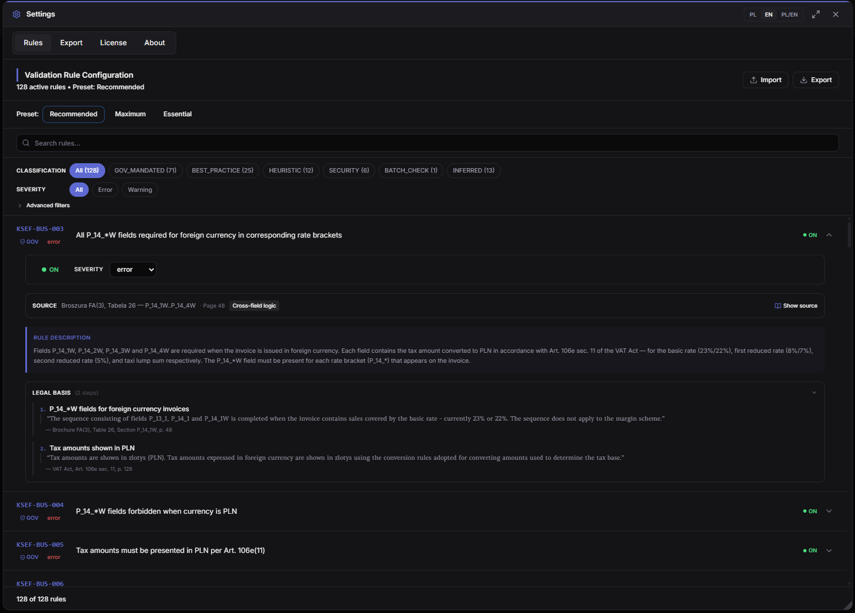Expand rule KSEF-BUS-004 with its chevron
Image resolution: width=855 pixels, height=613 pixels.
[829, 512]
